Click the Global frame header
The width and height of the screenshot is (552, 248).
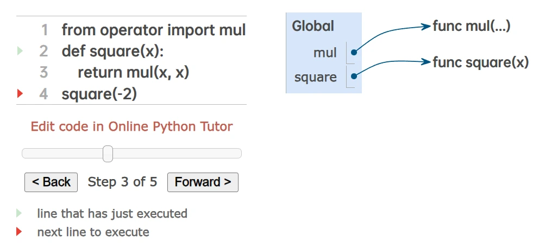point(313,26)
